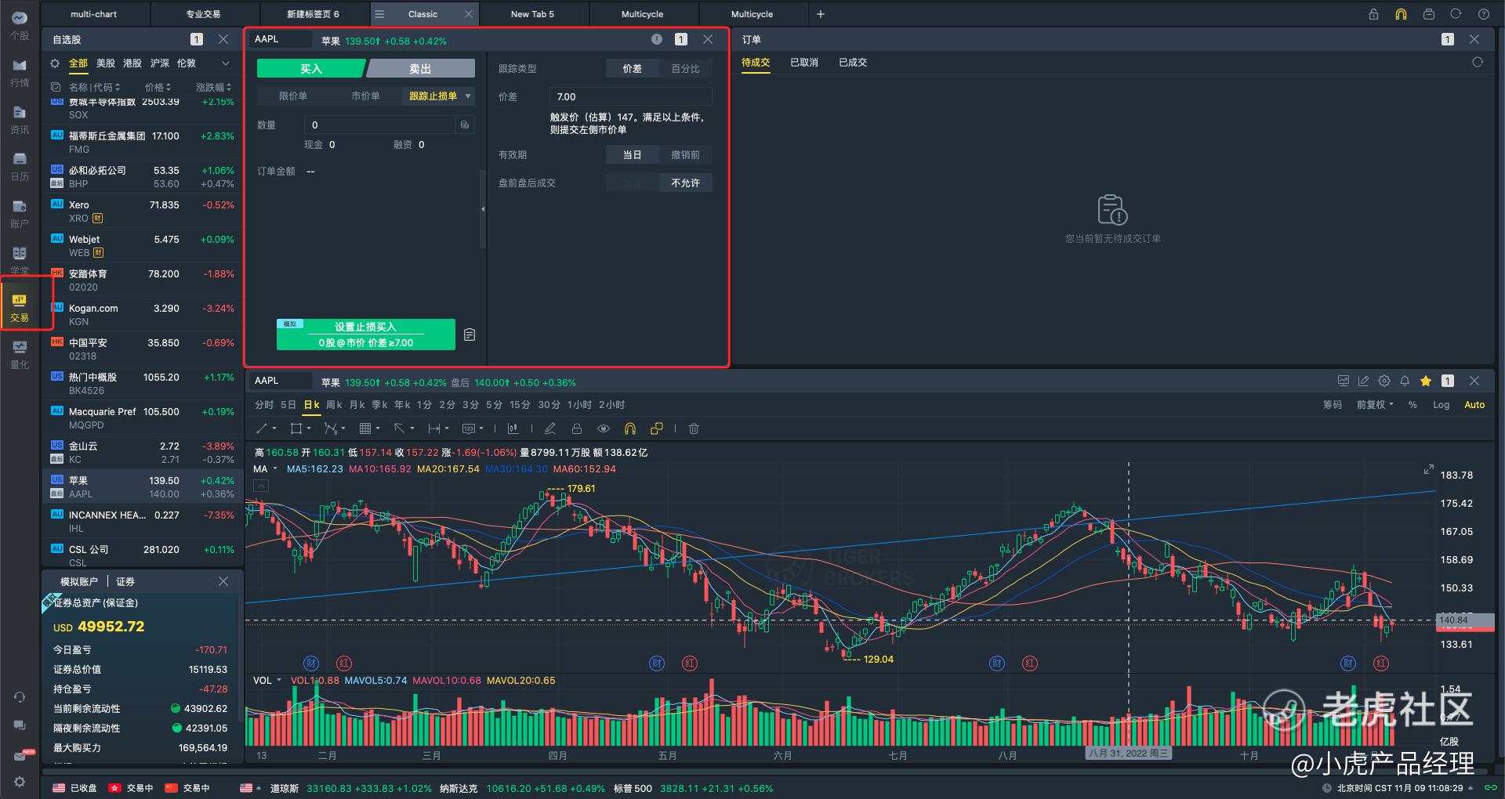Open the 前复权 adjustment dropdown
This screenshot has width=1505, height=799.
(1375, 405)
